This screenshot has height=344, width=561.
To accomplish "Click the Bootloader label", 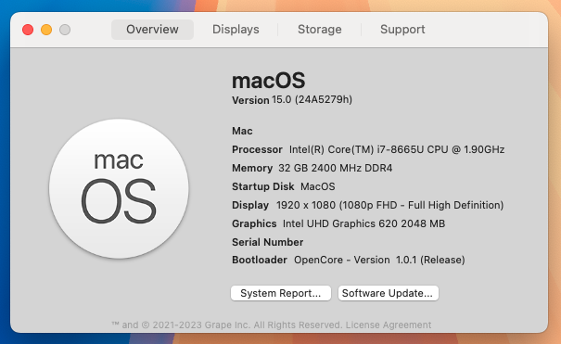I will (x=260, y=260).
